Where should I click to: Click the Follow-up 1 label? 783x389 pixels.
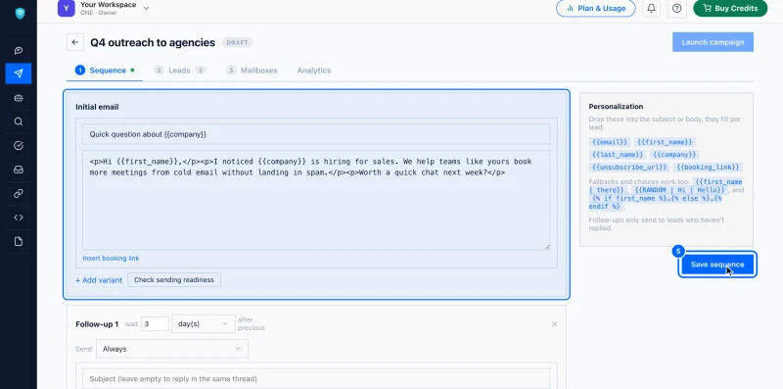point(97,324)
